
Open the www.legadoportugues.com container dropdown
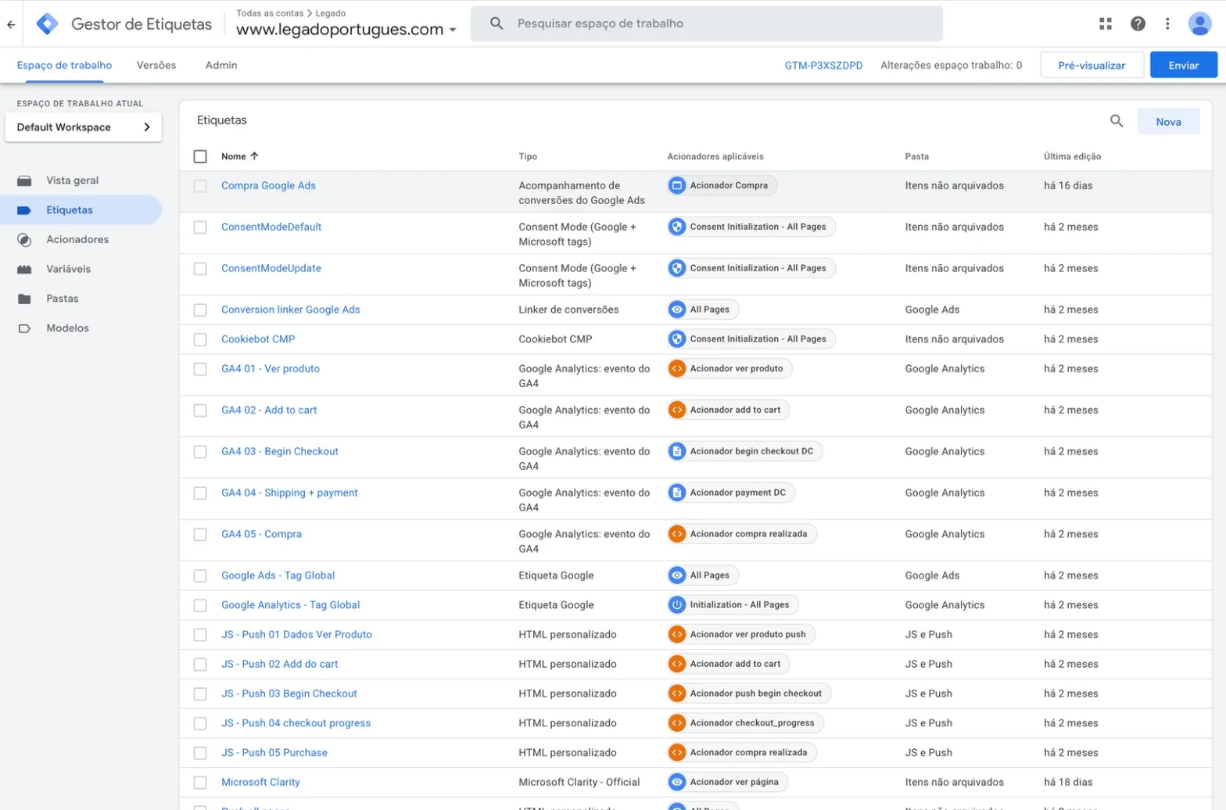[x=346, y=30]
